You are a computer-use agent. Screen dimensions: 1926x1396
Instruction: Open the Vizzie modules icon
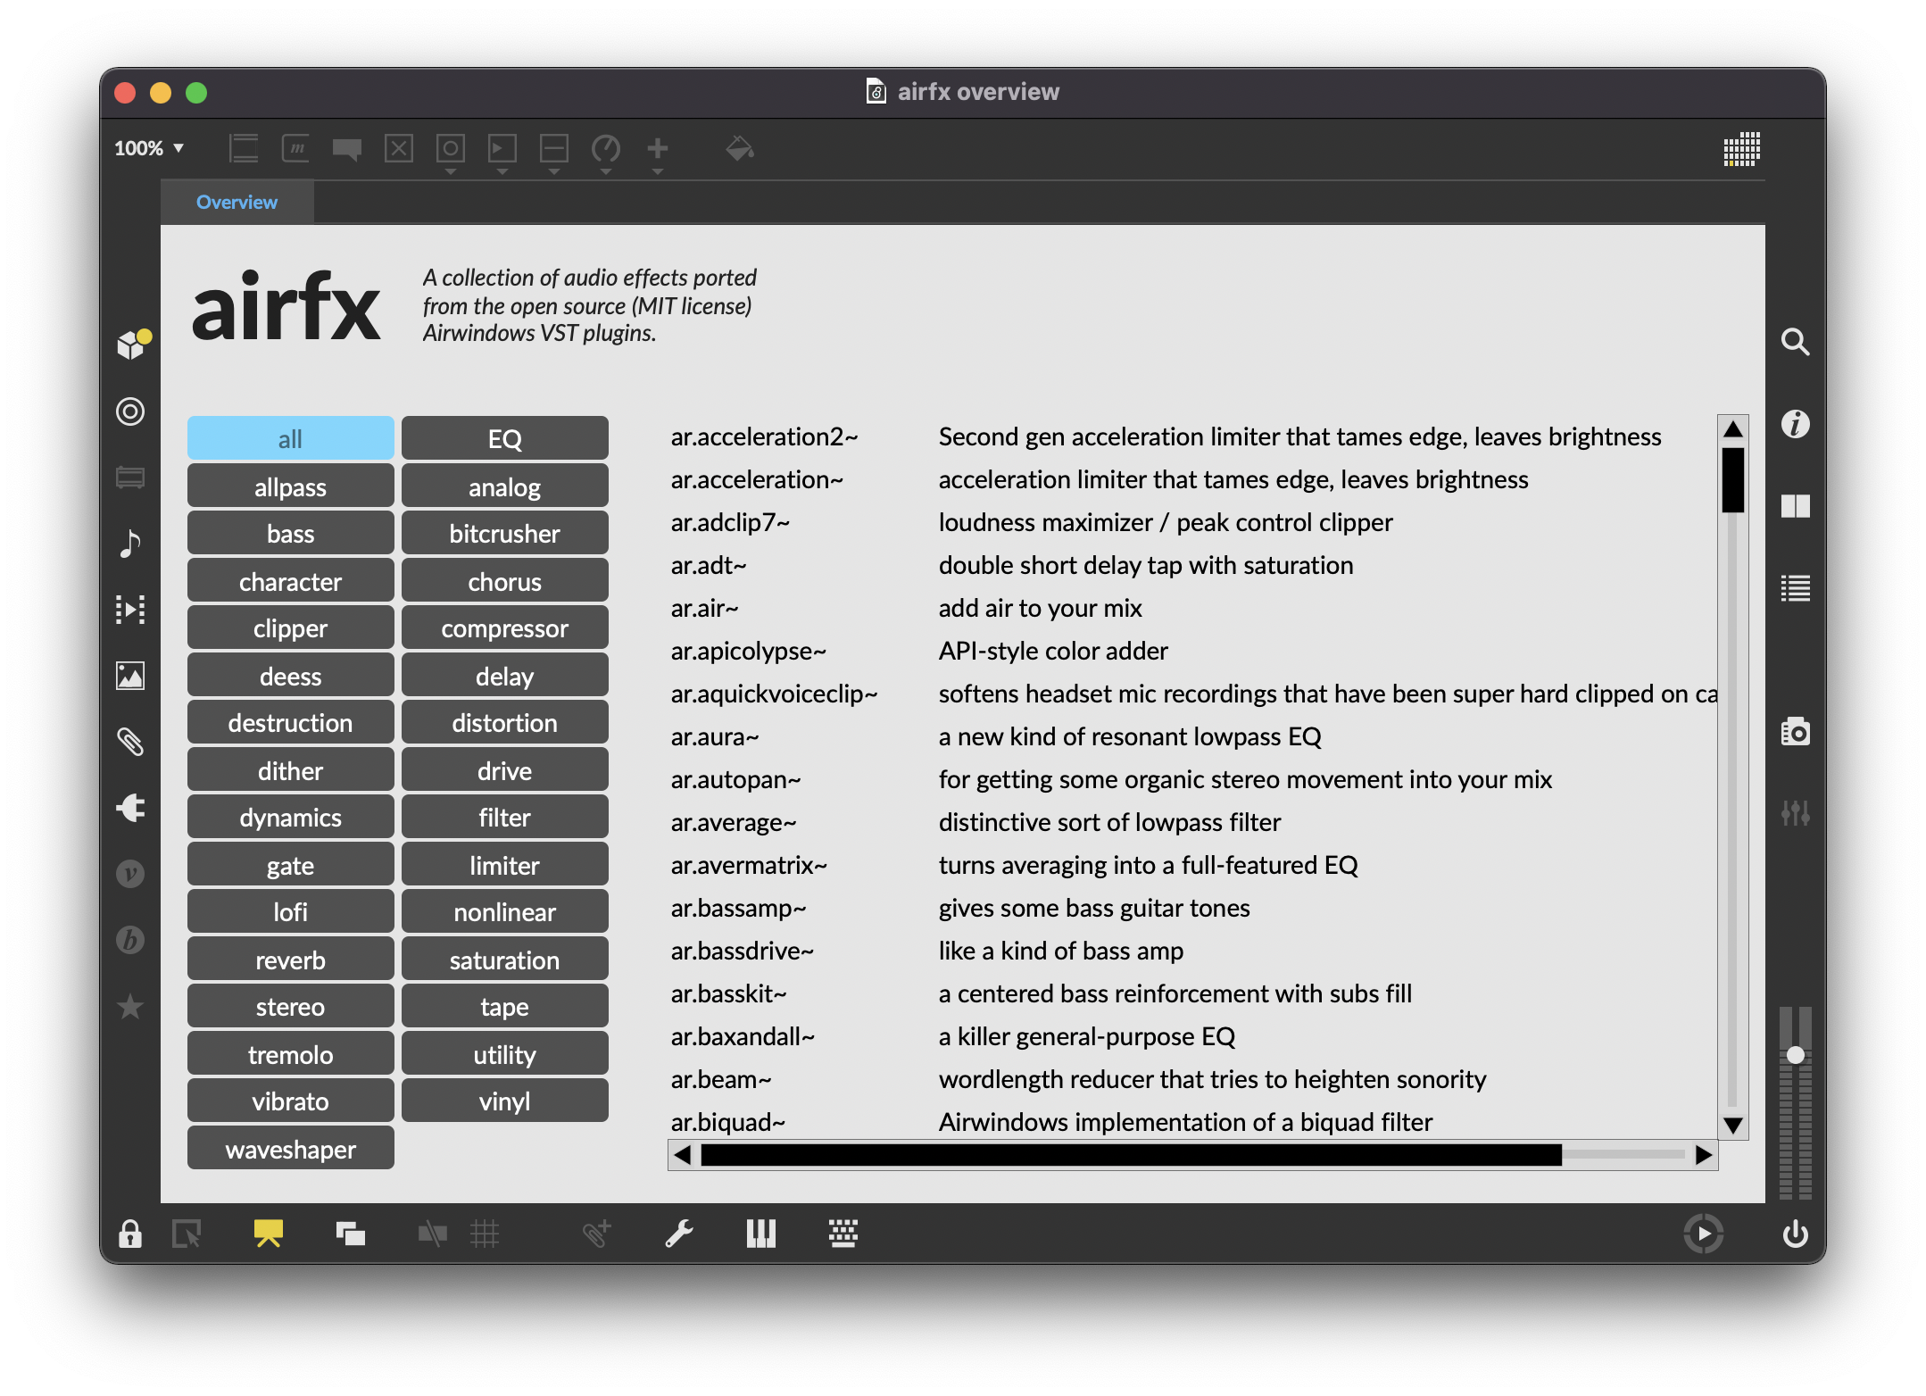(x=130, y=874)
